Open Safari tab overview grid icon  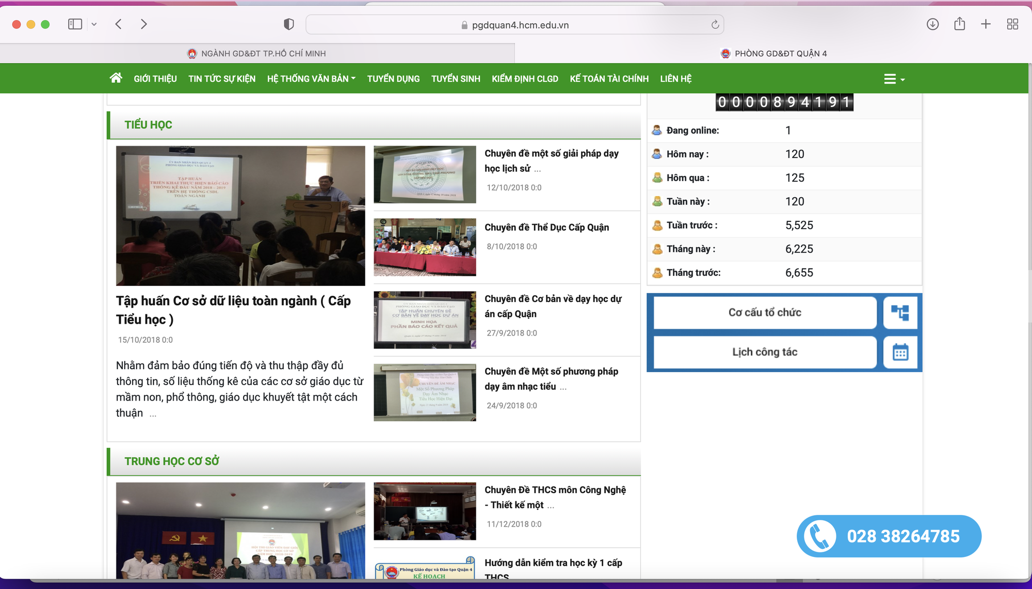(x=1012, y=24)
